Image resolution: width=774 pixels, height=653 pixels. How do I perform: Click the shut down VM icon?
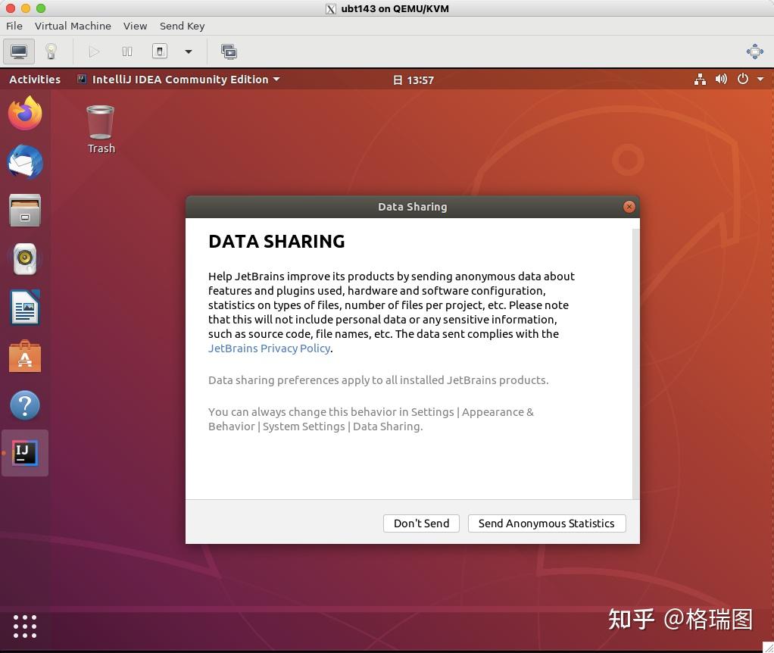tap(160, 52)
